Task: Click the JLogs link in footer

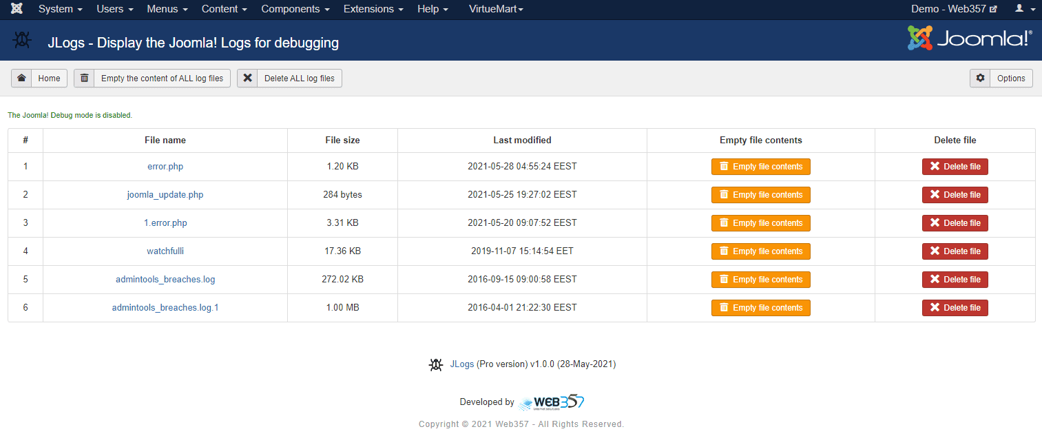Action: click(x=461, y=364)
